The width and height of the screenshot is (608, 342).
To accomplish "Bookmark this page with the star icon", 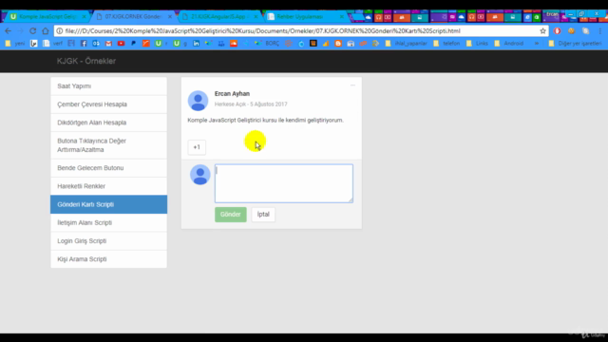I will 542,31.
